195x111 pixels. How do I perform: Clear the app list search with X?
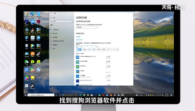[x=97, y=47]
